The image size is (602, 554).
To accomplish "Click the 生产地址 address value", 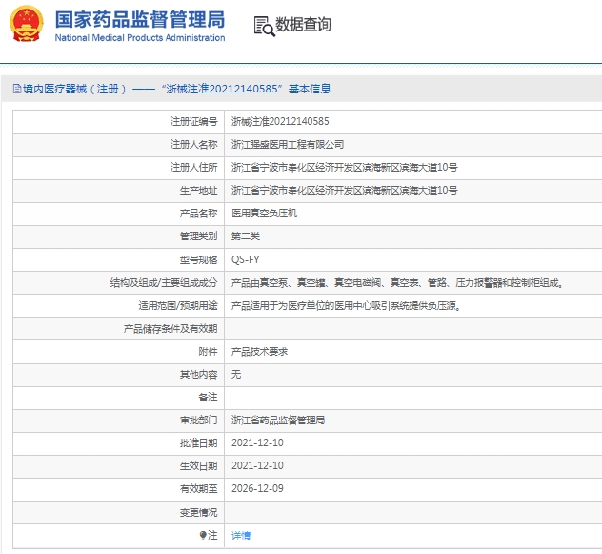I will pyautogui.click(x=344, y=191).
